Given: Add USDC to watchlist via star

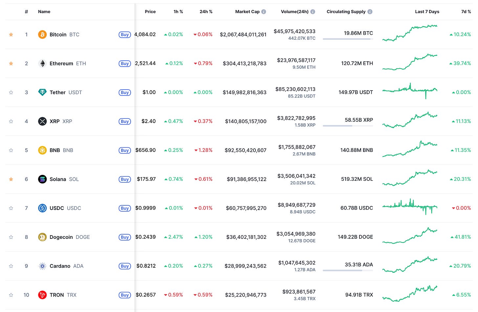Looking at the screenshot, I should click(x=11, y=208).
